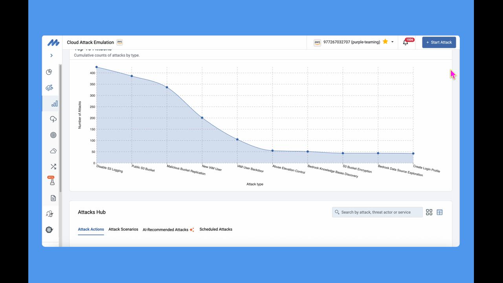The height and width of the screenshot is (283, 503).
Task: Click the 'S3 Bucket Encryption' axis label
Action: (x=357, y=169)
